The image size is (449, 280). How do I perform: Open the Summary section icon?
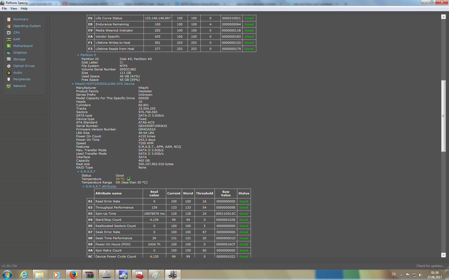9,19
